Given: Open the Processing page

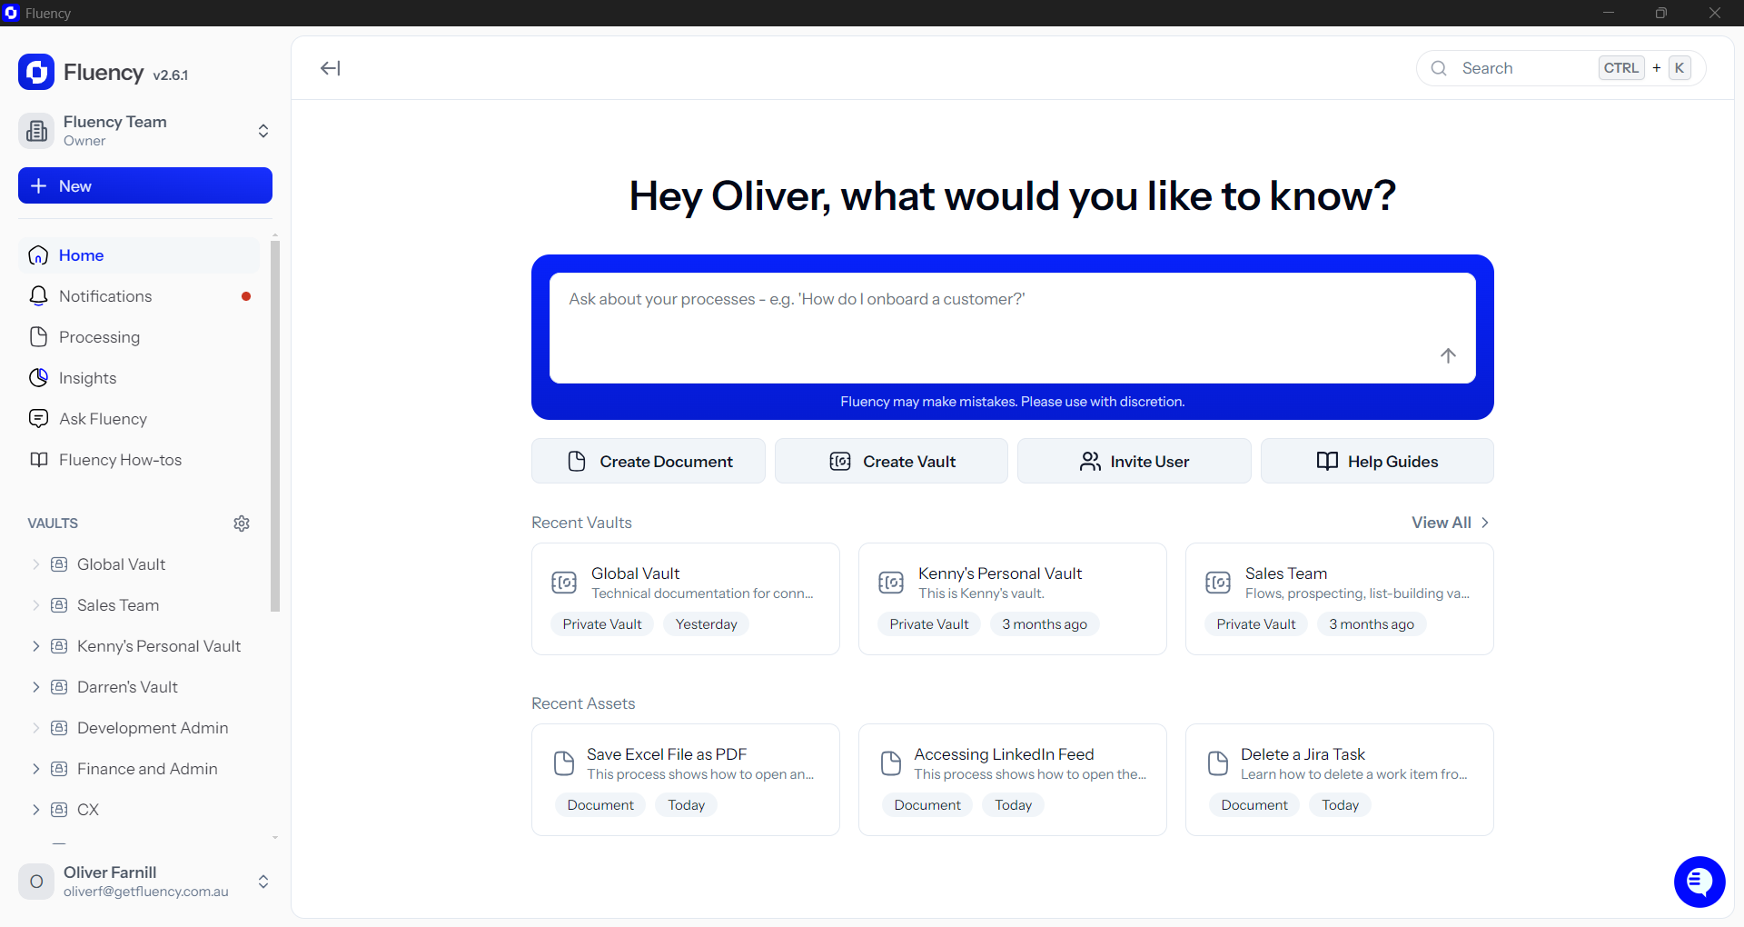Looking at the screenshot, I should [138, 337].
